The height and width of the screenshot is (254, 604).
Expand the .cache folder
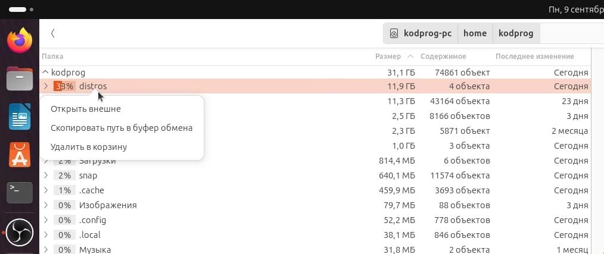click(x=46, y=190)
